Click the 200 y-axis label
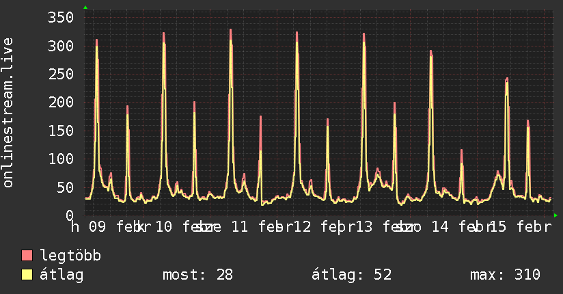 [x=61, y=102]
